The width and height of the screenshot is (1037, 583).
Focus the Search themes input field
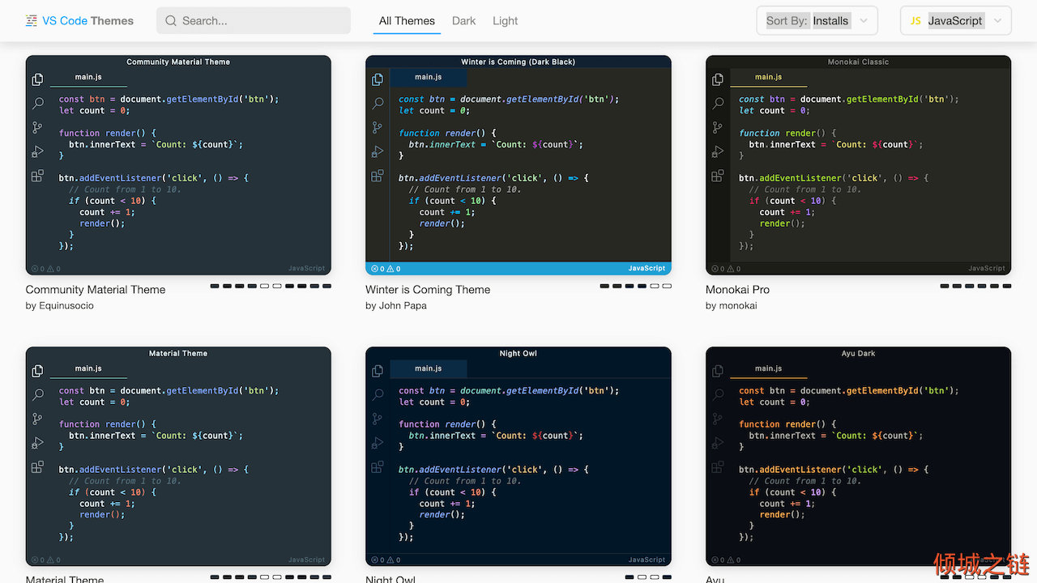[254, 21]
